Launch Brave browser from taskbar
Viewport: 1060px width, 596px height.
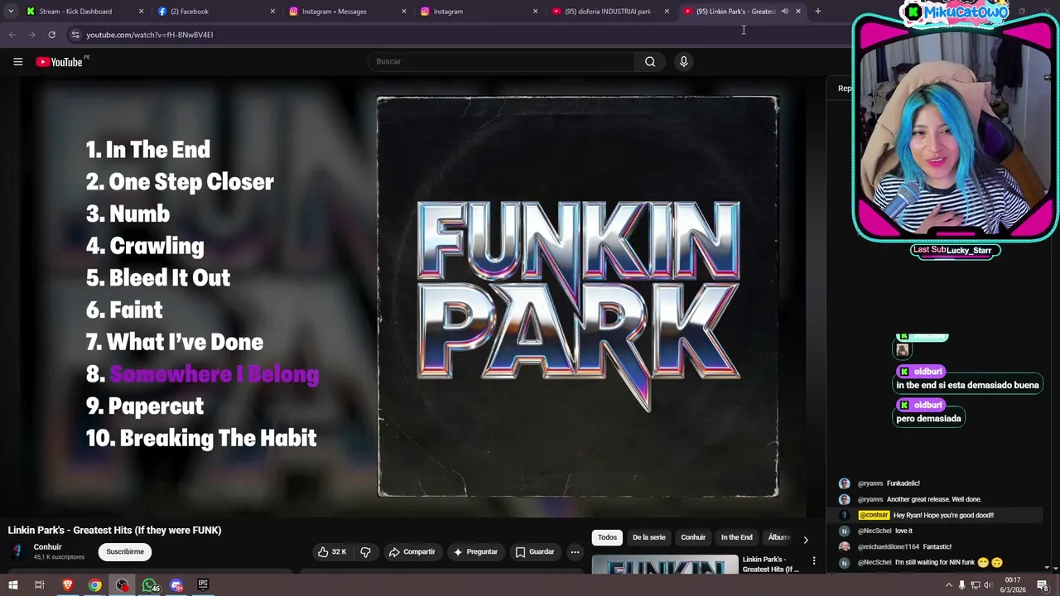tap(68, 585)
